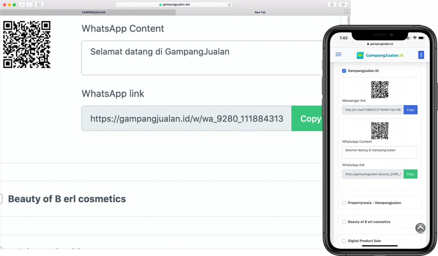Enable the Digital Product Sale checkbox on phone
Image resolution: width=438 pixels, height=256 pixels.
[x=344, y=241]
